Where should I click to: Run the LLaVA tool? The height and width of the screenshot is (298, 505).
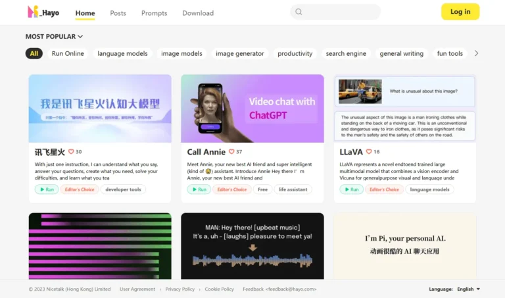351,189
